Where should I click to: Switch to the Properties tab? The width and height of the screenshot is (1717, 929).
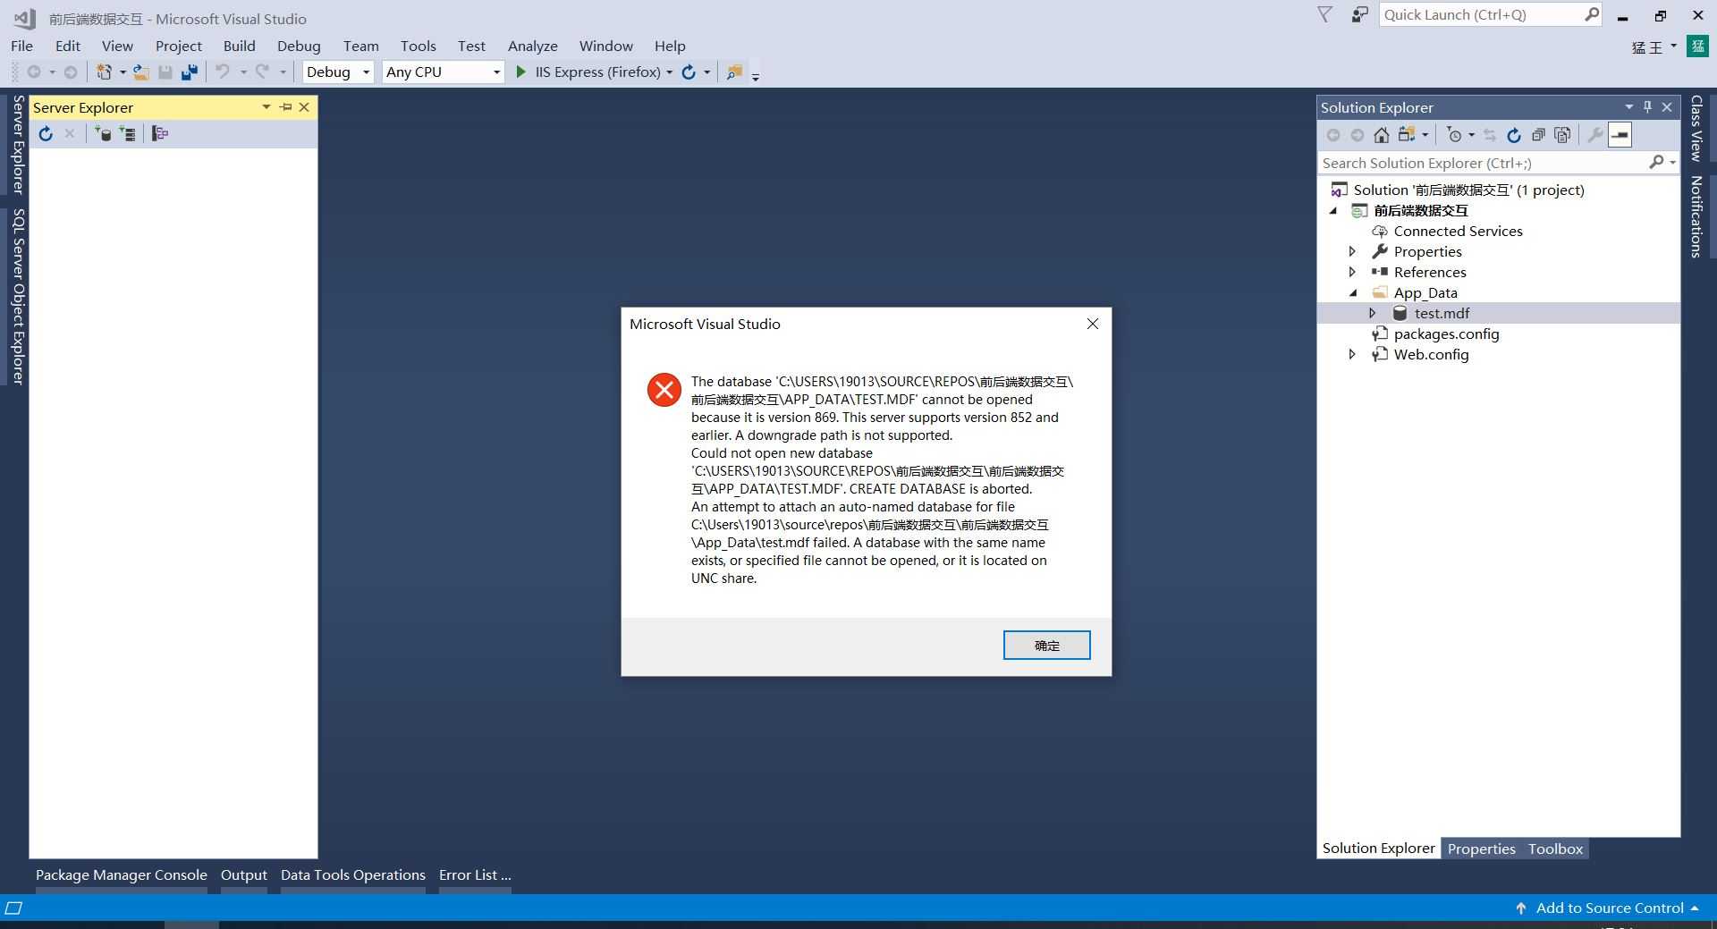pyautogui.click(x=1481, y=849)
